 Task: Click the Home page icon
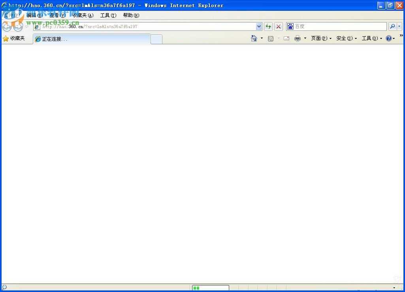[x=254, y=38]
